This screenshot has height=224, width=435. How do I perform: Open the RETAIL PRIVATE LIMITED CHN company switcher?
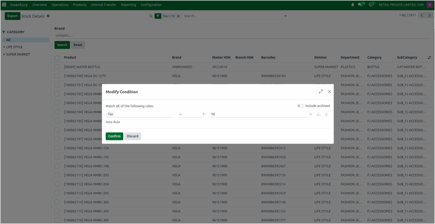pyautogui.click(x=401, y=5)
